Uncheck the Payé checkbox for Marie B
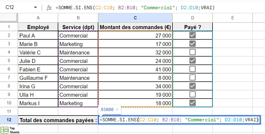Image resolution: width=265 pixels, height=134 pixels. pos(192,44)
